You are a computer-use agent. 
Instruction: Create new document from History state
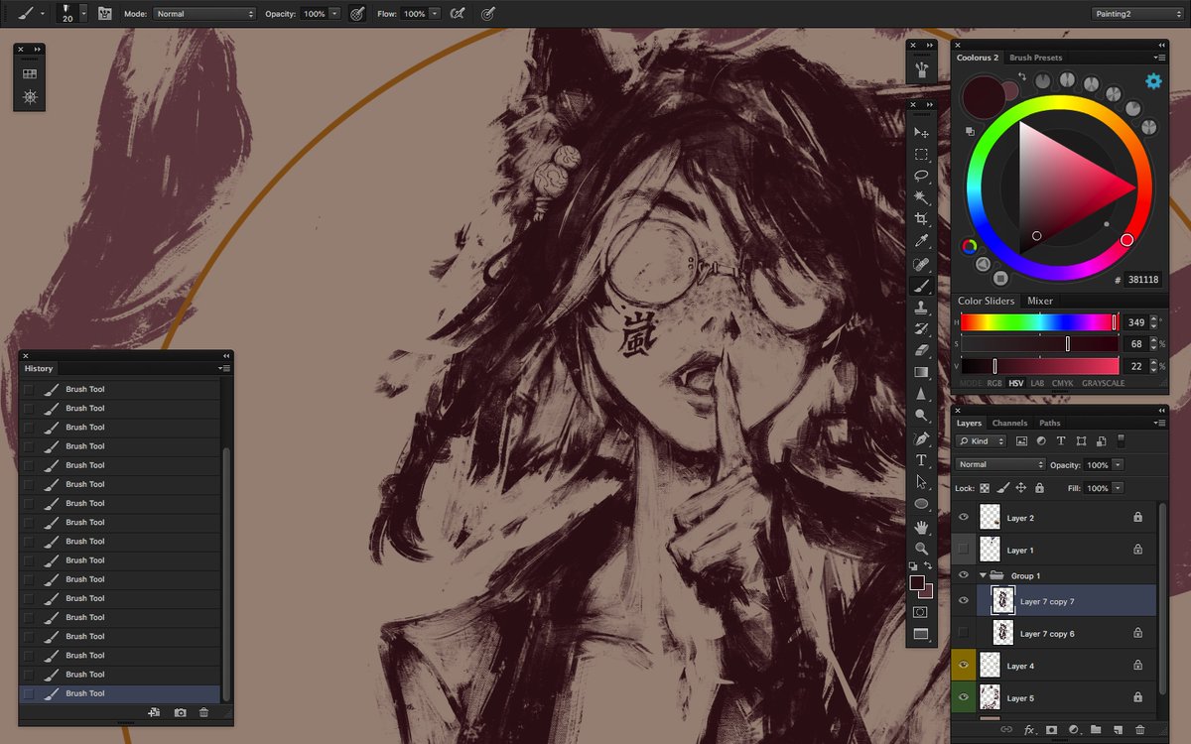(x=154, y=712)
